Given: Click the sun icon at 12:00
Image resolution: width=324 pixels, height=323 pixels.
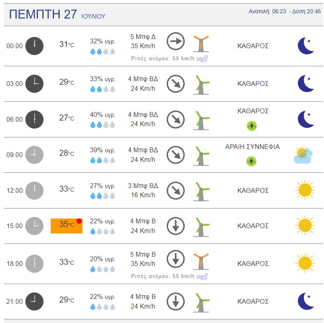Looking at the screenshot, I should tap(305, 190).
